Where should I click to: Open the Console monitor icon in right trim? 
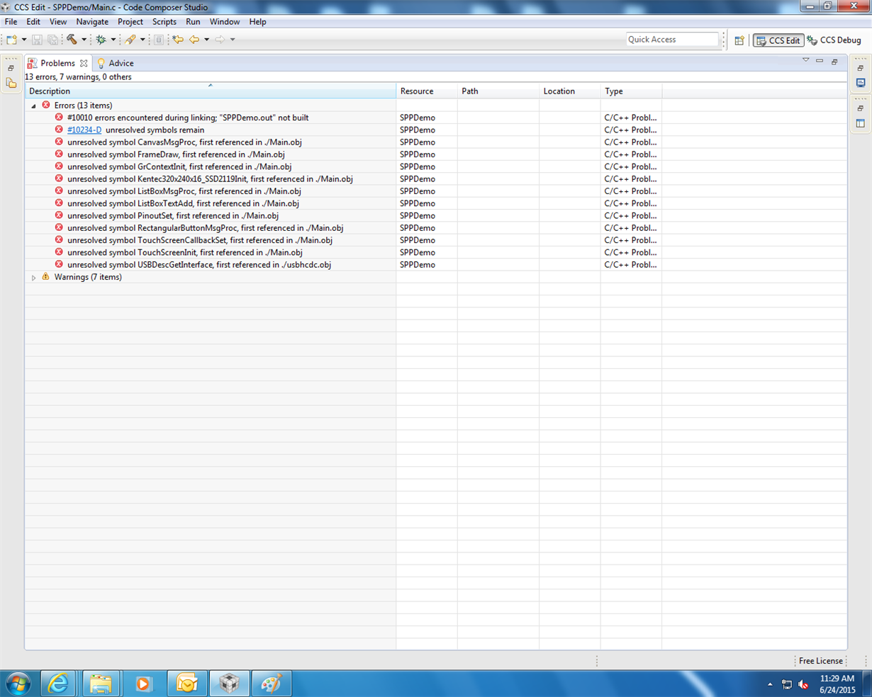coord(861,83)
